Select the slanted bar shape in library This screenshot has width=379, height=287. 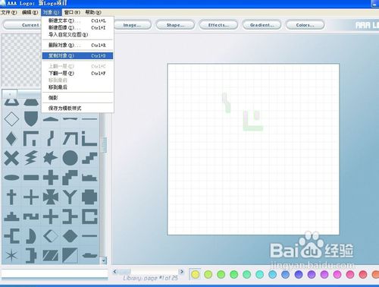click(x=51, y=138)
